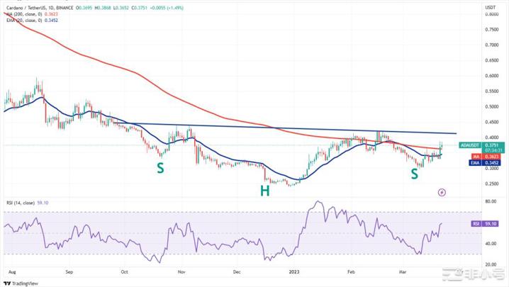Click the Feb marker on time axis
This screenshot has width=509, height=287.
click(x=352, y=271)
